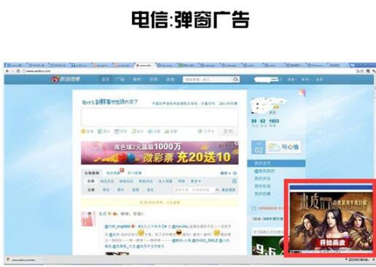Click the music icon below compose box
Screen dimensions: 376x267
coord(133,131)
